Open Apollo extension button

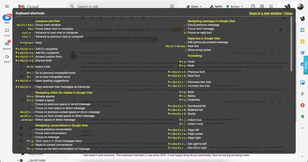coord(216,6)
